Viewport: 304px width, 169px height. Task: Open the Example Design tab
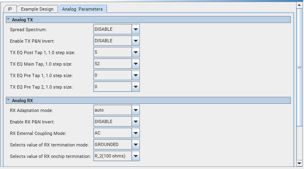coord(37,9)
